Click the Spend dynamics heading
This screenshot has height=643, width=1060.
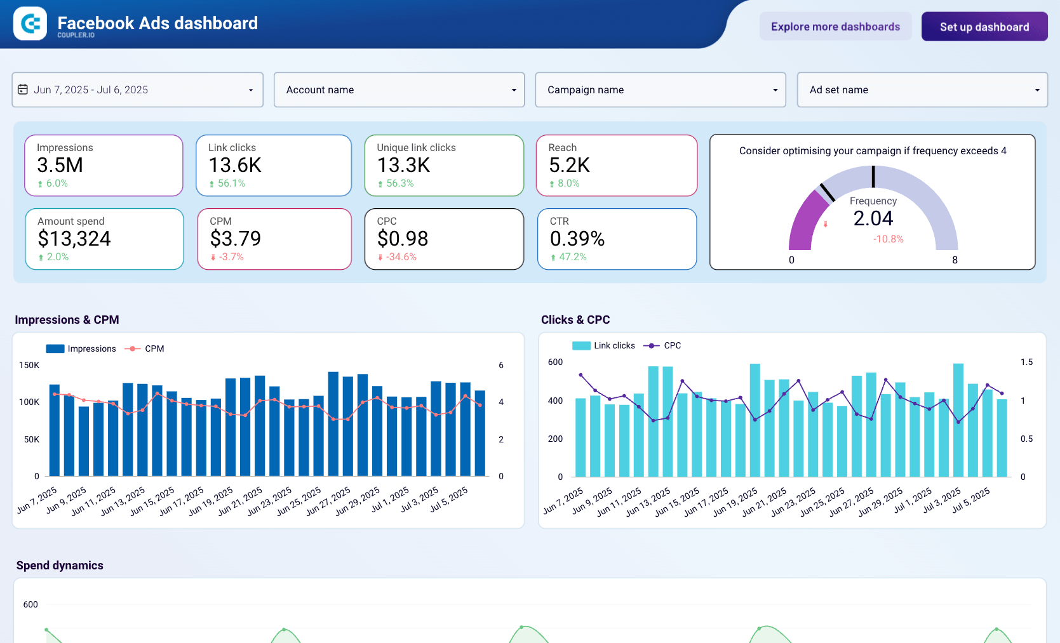pyautogui.click(x=60, y=566)
